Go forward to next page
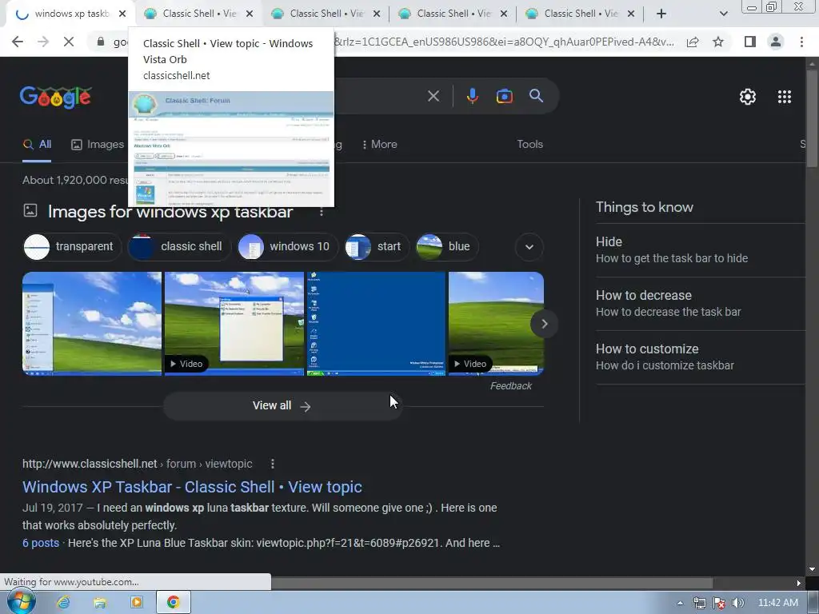This screenshot has width=819, height=614. pyautogui.click(x=43, y=42)
